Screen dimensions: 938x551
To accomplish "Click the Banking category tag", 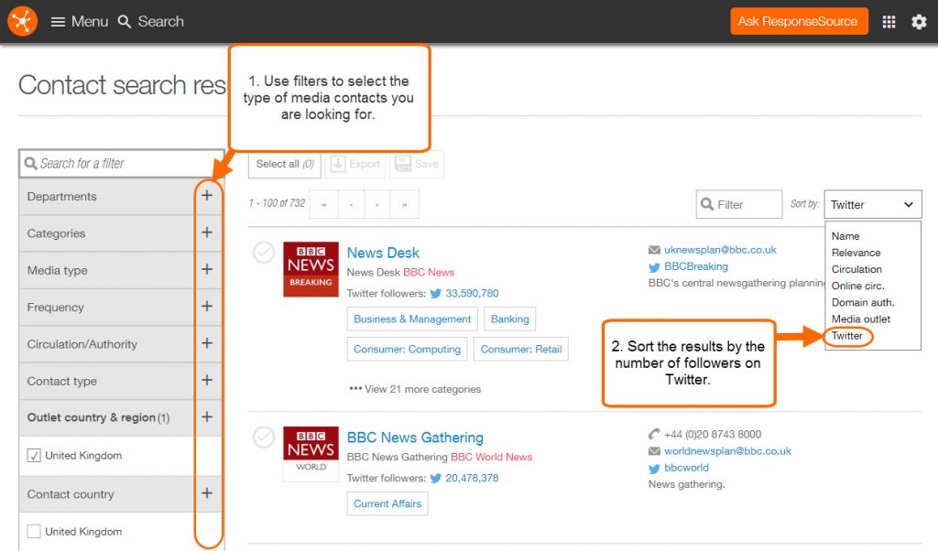I will [509, 319].
